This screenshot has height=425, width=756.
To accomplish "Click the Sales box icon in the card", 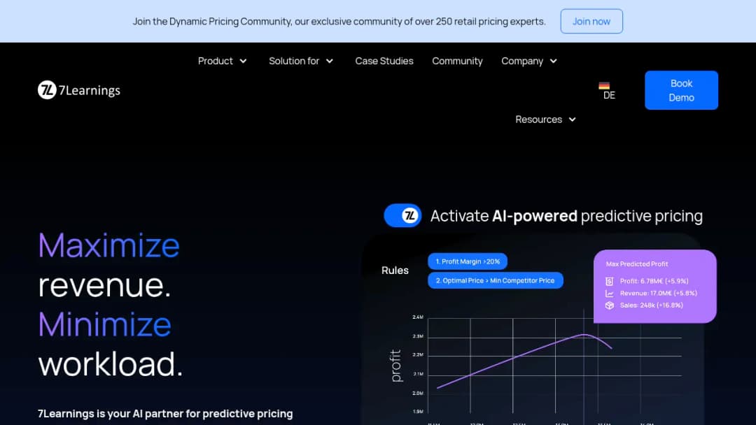I will click(x=610, y=305).
